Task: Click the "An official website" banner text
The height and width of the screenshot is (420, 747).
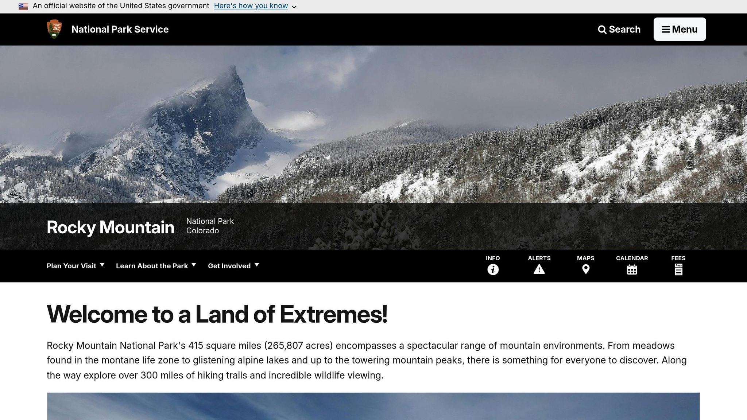Action: (121, 6)
